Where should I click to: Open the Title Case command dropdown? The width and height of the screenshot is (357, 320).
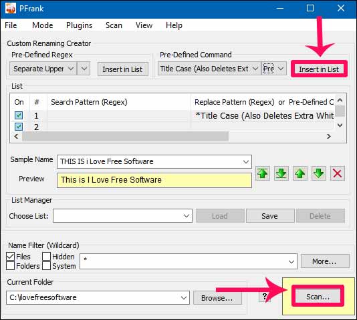click(x=209, y=69)
